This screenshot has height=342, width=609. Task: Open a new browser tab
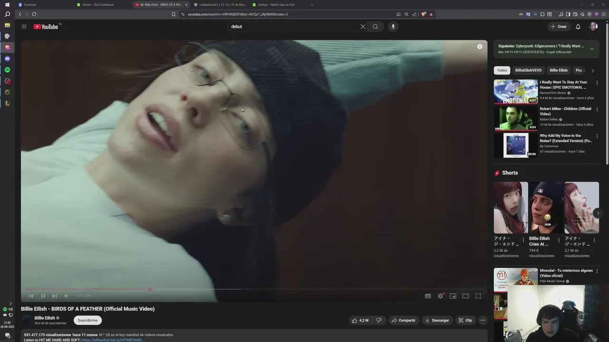pyautogui.click(x=312, y=5)
